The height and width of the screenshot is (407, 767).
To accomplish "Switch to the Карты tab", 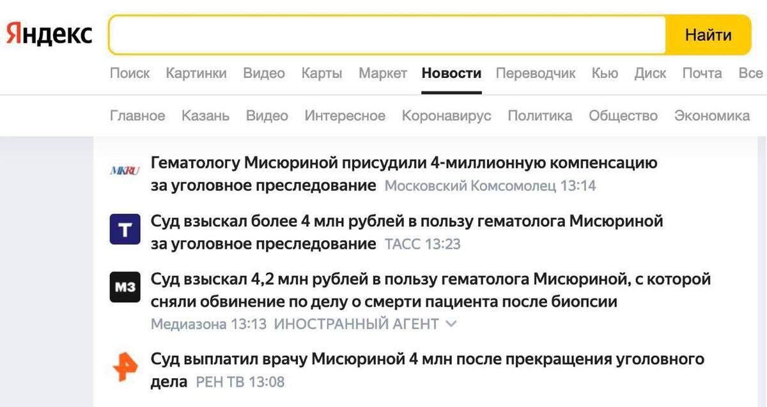I will [322, 73].
